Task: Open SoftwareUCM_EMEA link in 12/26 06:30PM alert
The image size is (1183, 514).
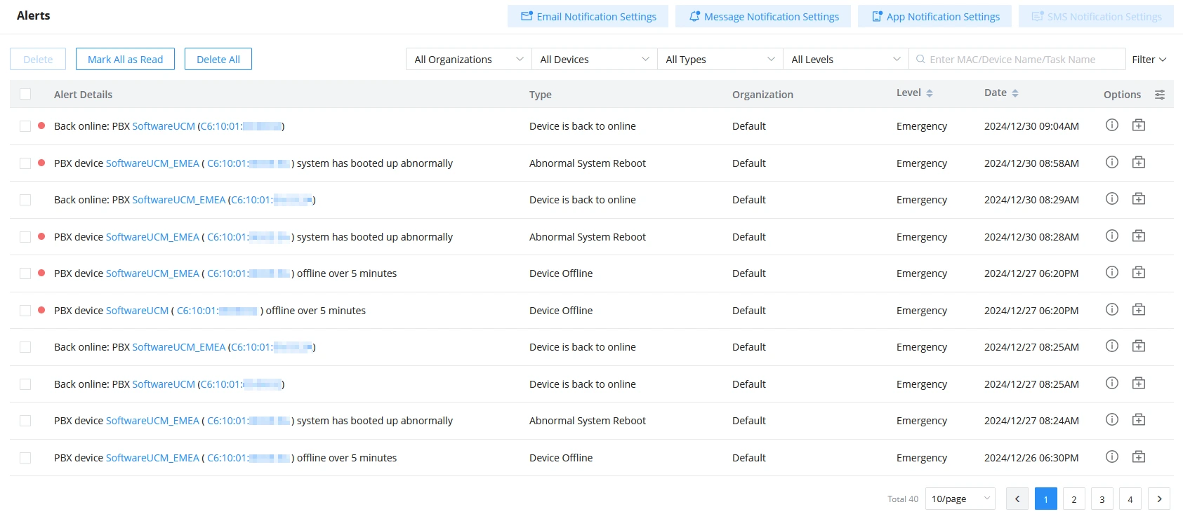Action: (152, 458)
